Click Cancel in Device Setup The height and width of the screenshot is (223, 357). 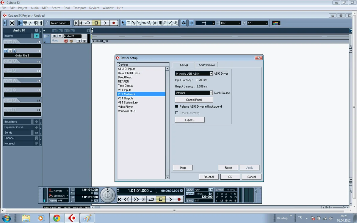[x=251, y=177]
